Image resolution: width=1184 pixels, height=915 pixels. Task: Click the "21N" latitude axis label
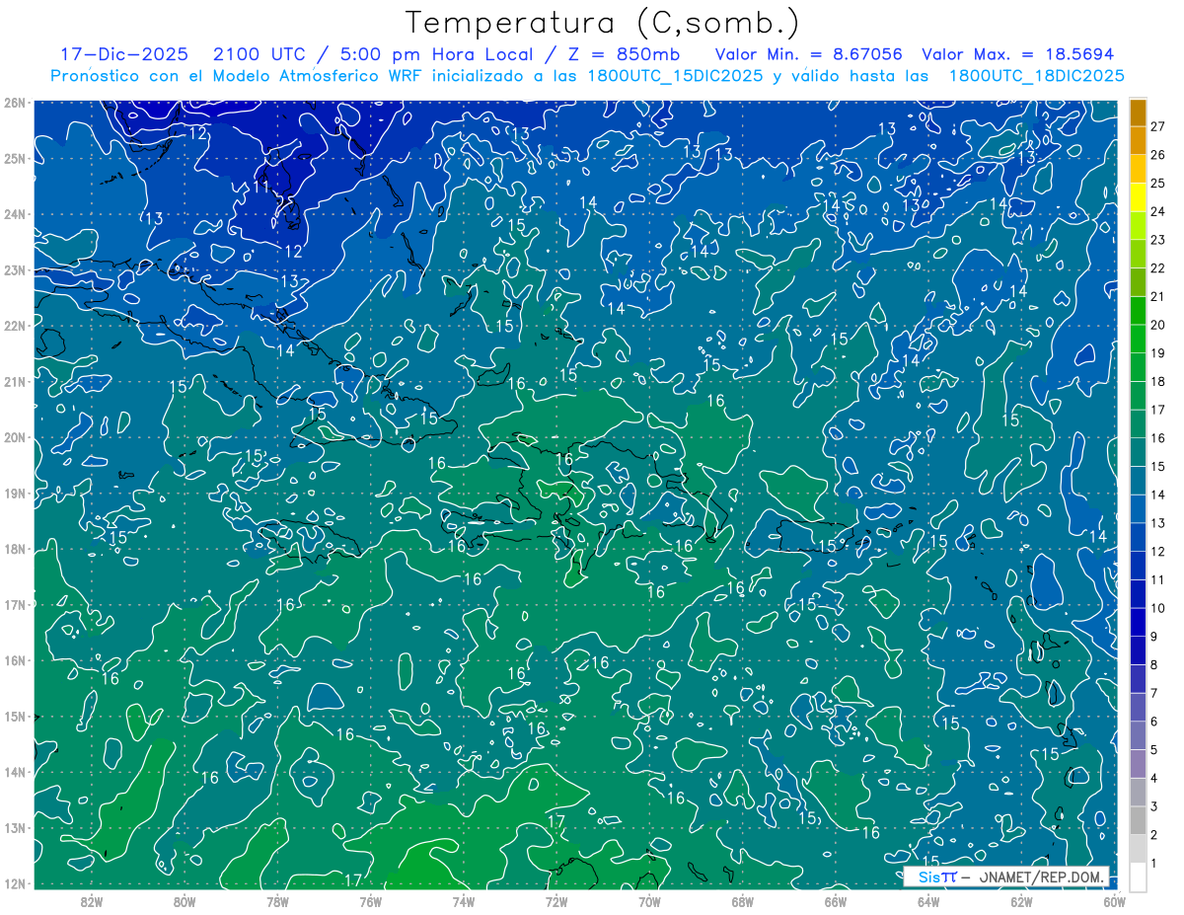click(x=14, y=381)
